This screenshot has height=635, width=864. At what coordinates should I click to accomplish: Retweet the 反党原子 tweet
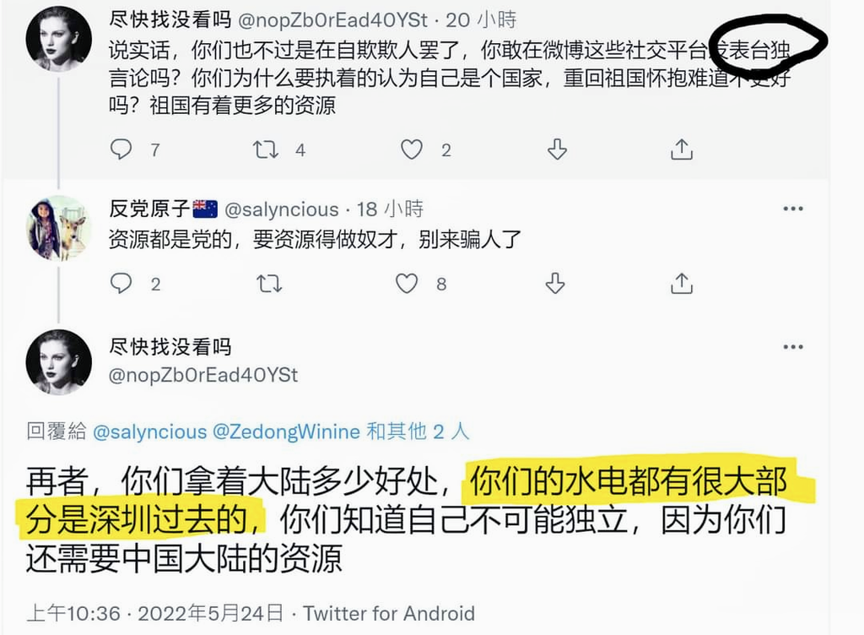coord(269,284)
